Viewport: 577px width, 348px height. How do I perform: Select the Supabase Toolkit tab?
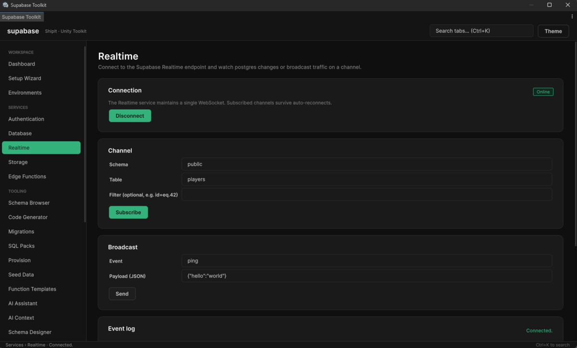click(22, 17)
